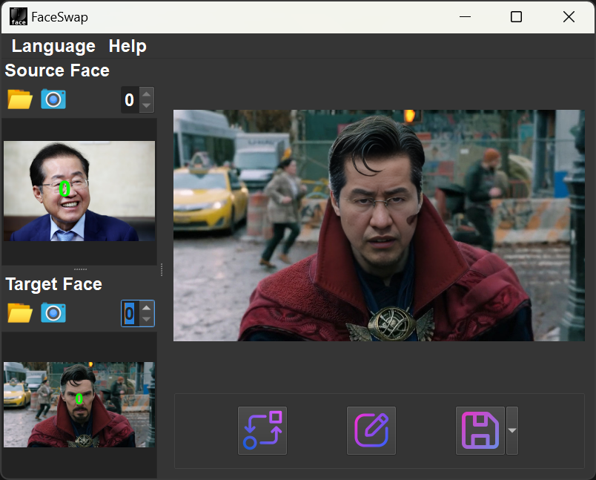Click the splitter handle between Source and Target panels
The height and width of the screenshot is (480, 596).
click(x=80, y=269)
